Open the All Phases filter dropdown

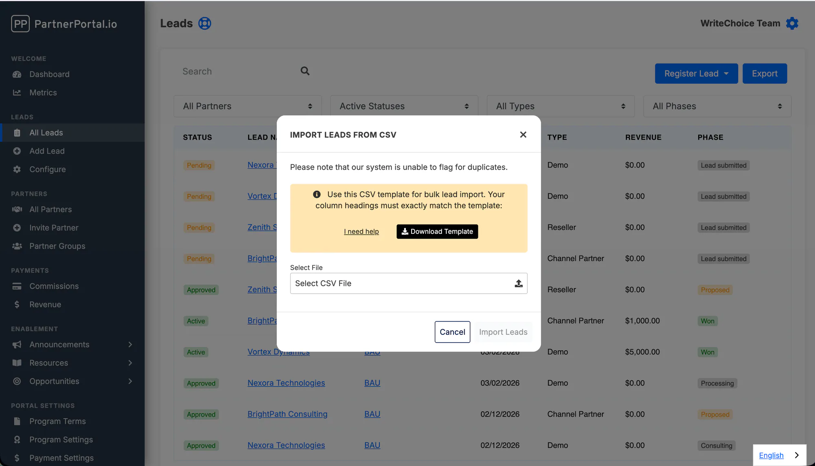coord(717,106)
